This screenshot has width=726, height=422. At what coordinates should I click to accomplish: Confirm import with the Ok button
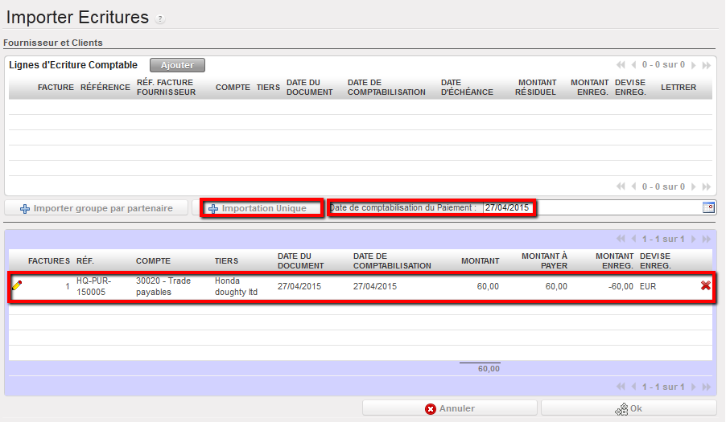pos(629,408)
